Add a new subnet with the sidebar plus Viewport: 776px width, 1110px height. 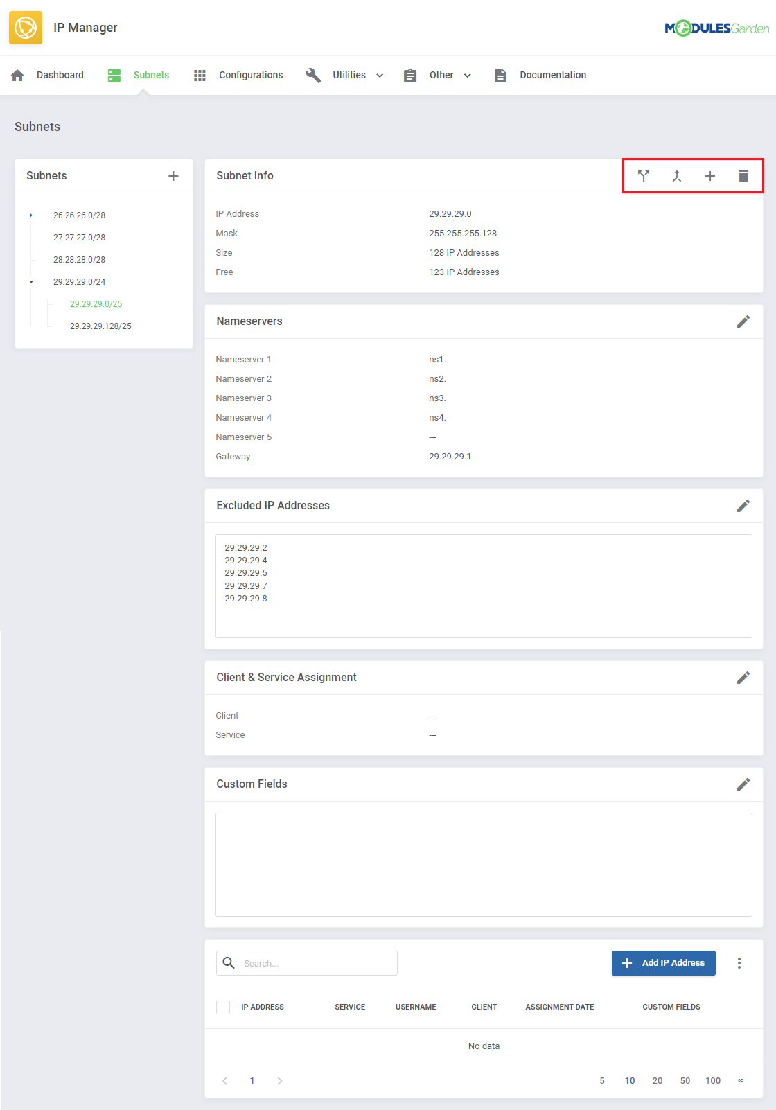tap(173, 176)
